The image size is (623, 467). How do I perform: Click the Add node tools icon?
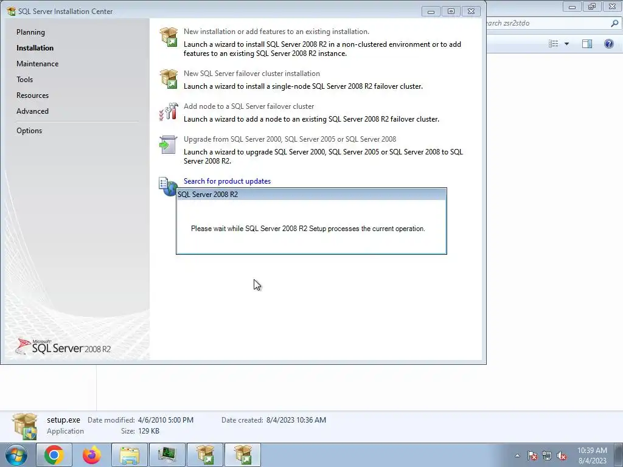coord(169,112)
